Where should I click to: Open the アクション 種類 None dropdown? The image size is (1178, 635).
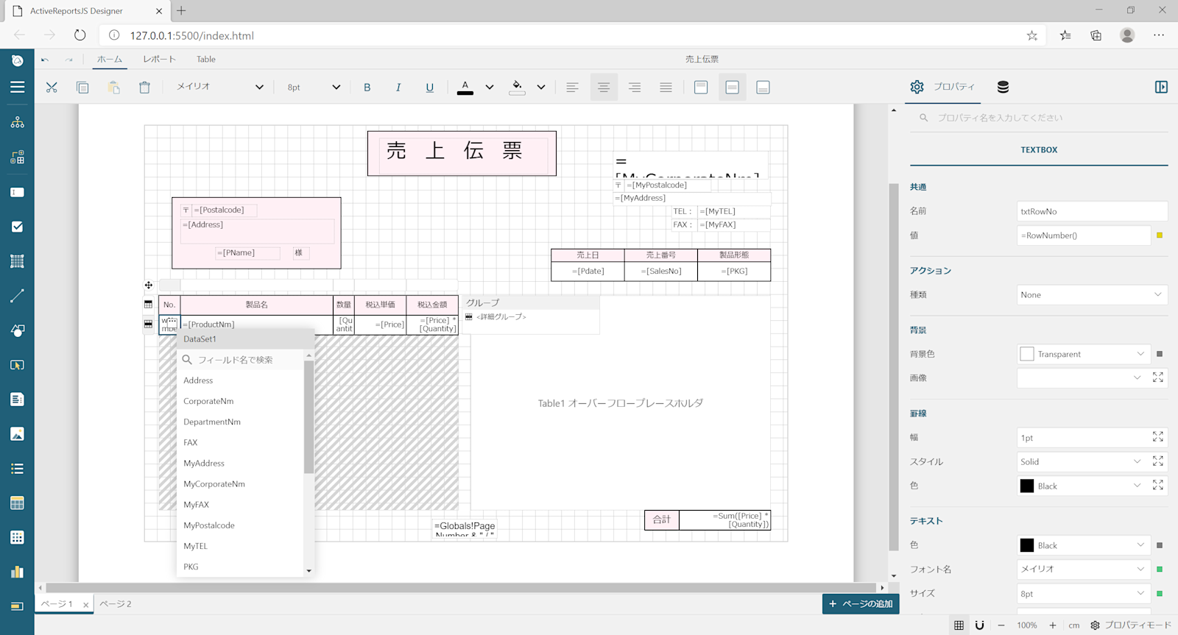pyautogui.click(x=1092, y=295)
